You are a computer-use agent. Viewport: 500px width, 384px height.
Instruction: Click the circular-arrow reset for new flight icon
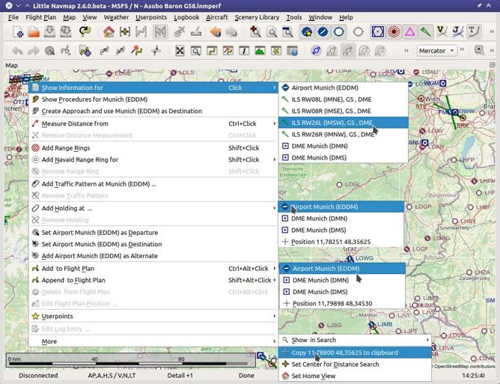tap(85, 32)
